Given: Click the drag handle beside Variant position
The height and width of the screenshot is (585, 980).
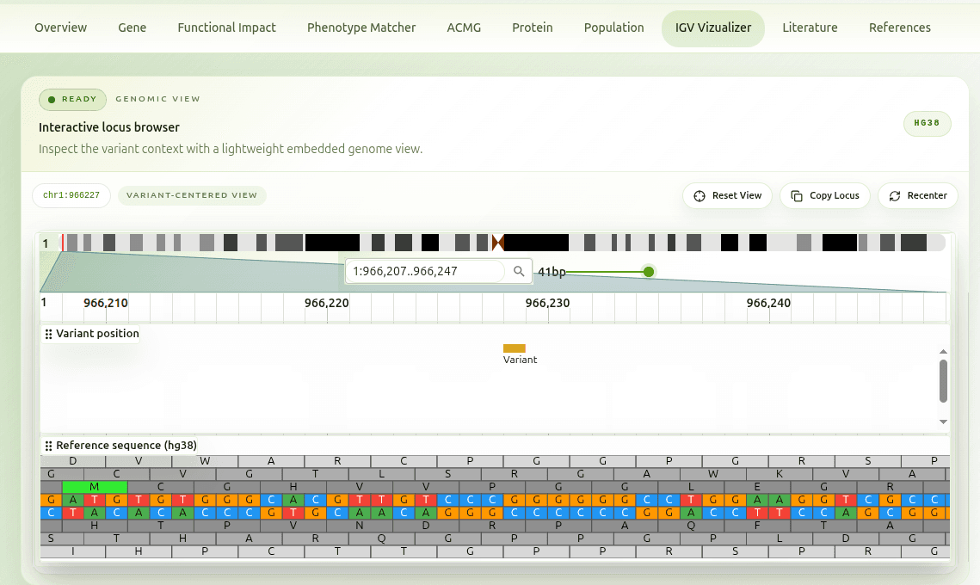Looking at the screenshot, I should point(48,333).
